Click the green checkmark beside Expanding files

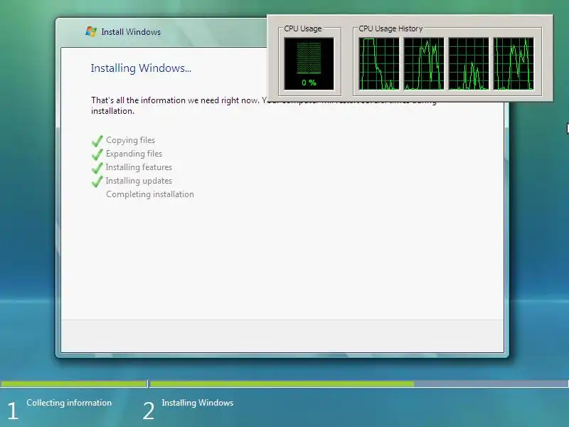[97, 154]
